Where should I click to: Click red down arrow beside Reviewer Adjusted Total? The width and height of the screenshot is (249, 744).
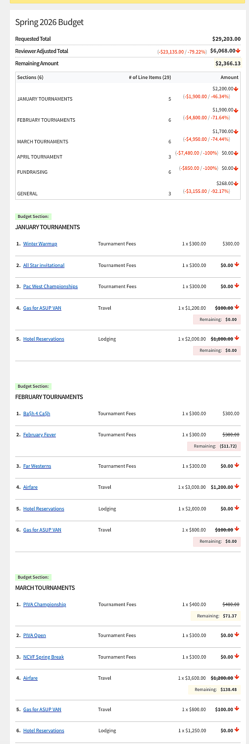tap(238, 51)
